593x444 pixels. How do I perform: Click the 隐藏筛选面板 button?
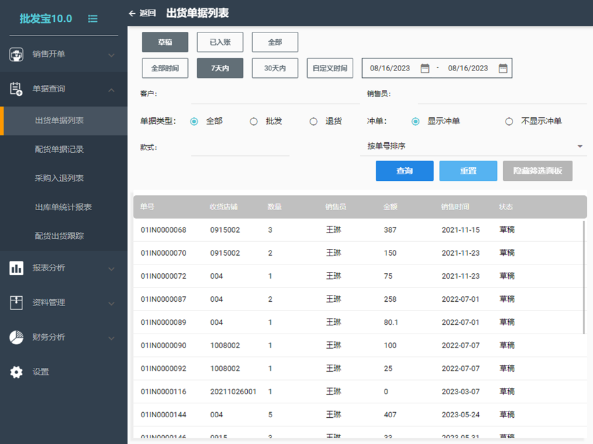(x=537, y=171)
